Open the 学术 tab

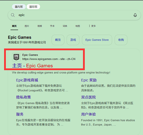click(52, 26)
